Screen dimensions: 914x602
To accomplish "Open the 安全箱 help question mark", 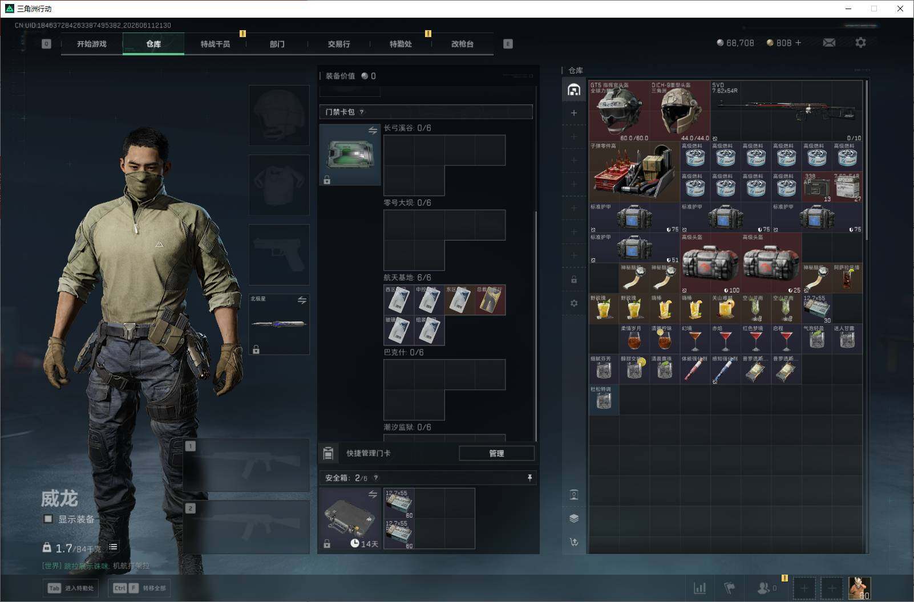I will click(x=375, y=478).
